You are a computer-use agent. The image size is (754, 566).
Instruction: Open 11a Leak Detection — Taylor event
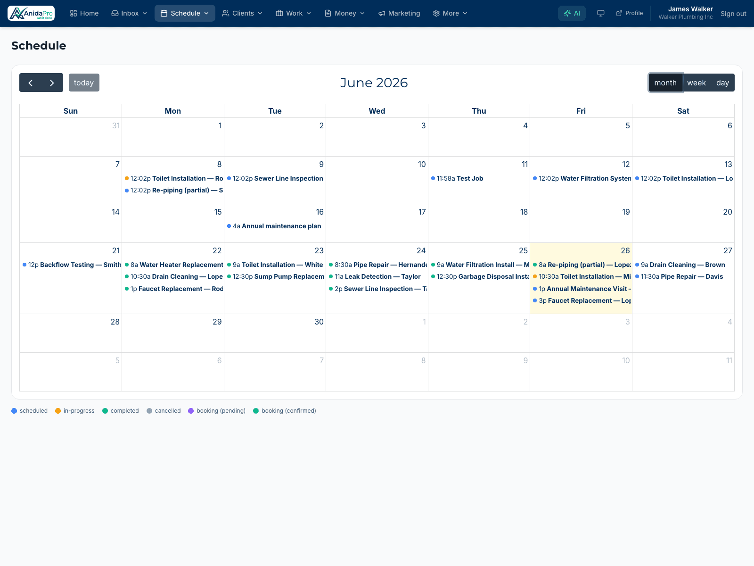377,276
